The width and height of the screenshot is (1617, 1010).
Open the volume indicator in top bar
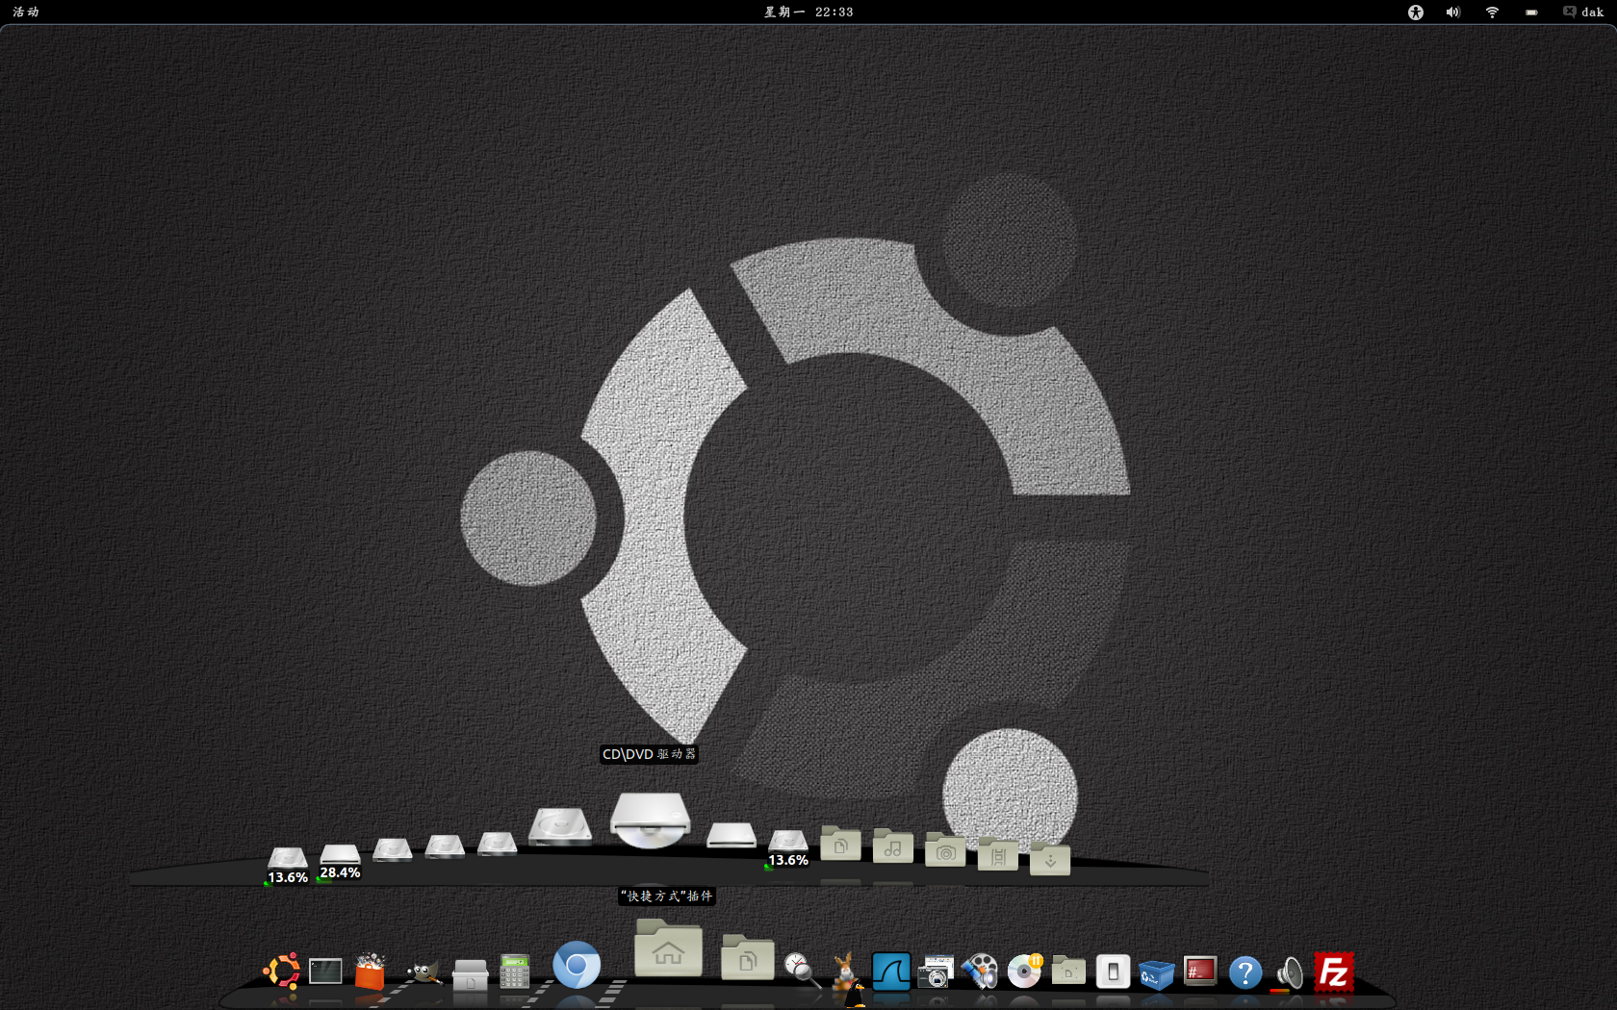(1452, 12)
